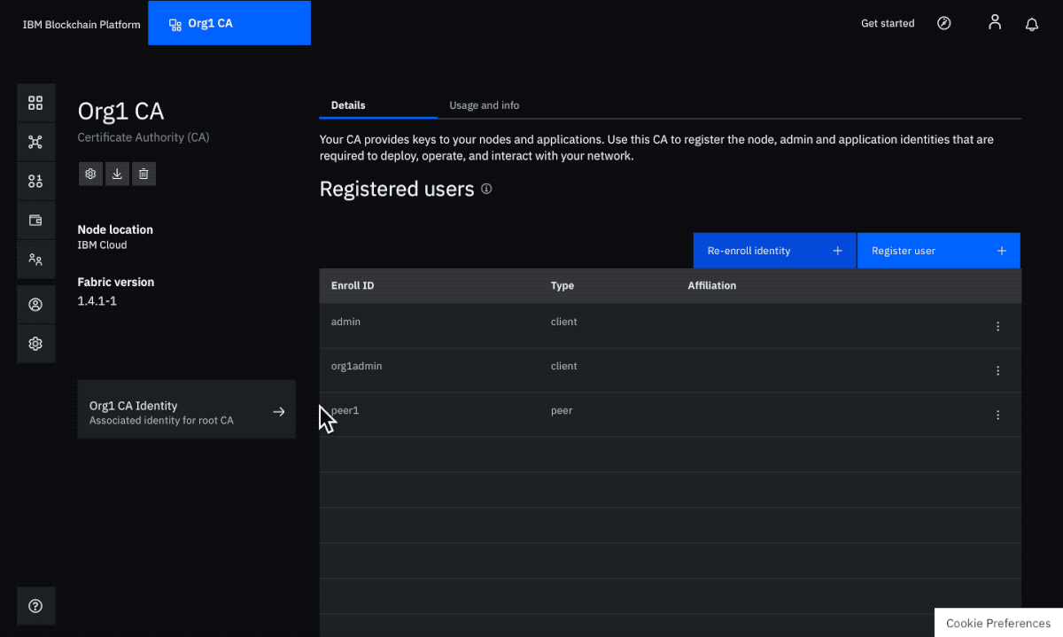Open the dashboard grid icon in sidebar
The width and height of the screenshot is (1063, 637).
point(35,103)
